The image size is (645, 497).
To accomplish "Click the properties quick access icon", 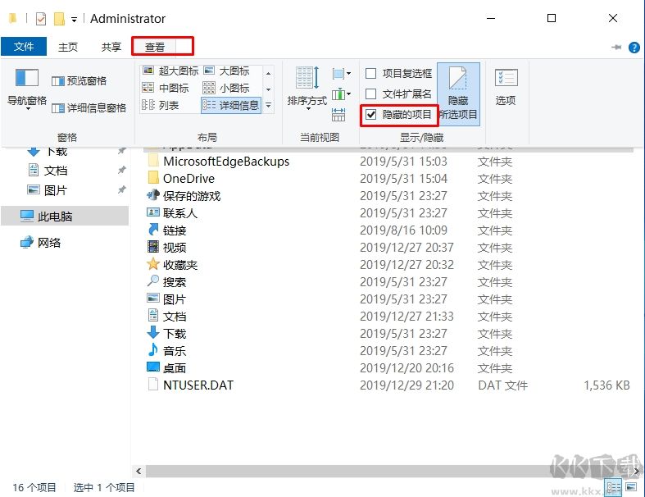I will [x=41, y=19].
